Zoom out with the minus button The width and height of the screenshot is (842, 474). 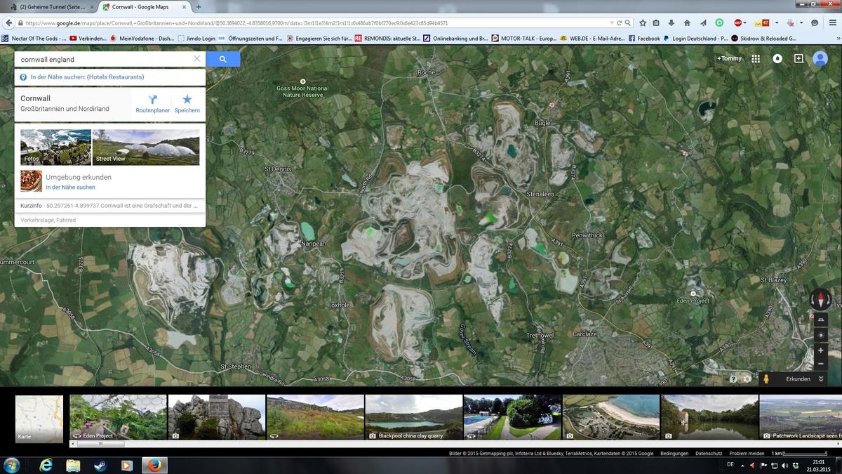click(820, 364)
